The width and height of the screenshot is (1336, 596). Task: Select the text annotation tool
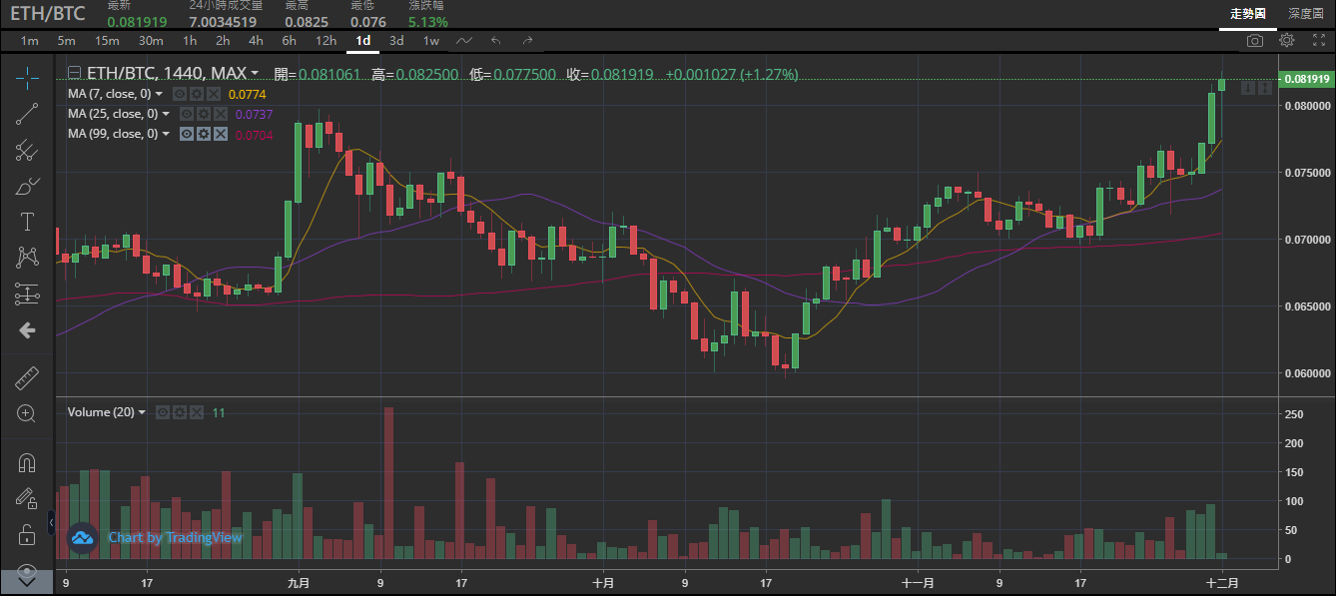[x=27, y=222]
